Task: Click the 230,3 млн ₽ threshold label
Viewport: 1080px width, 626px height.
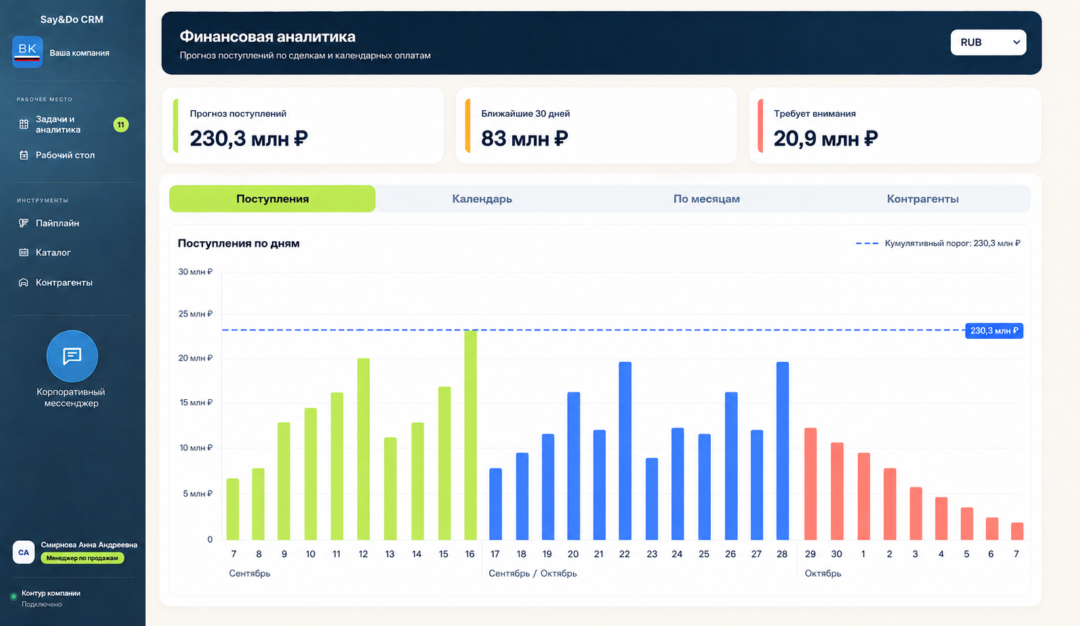Action: [994, 330]
